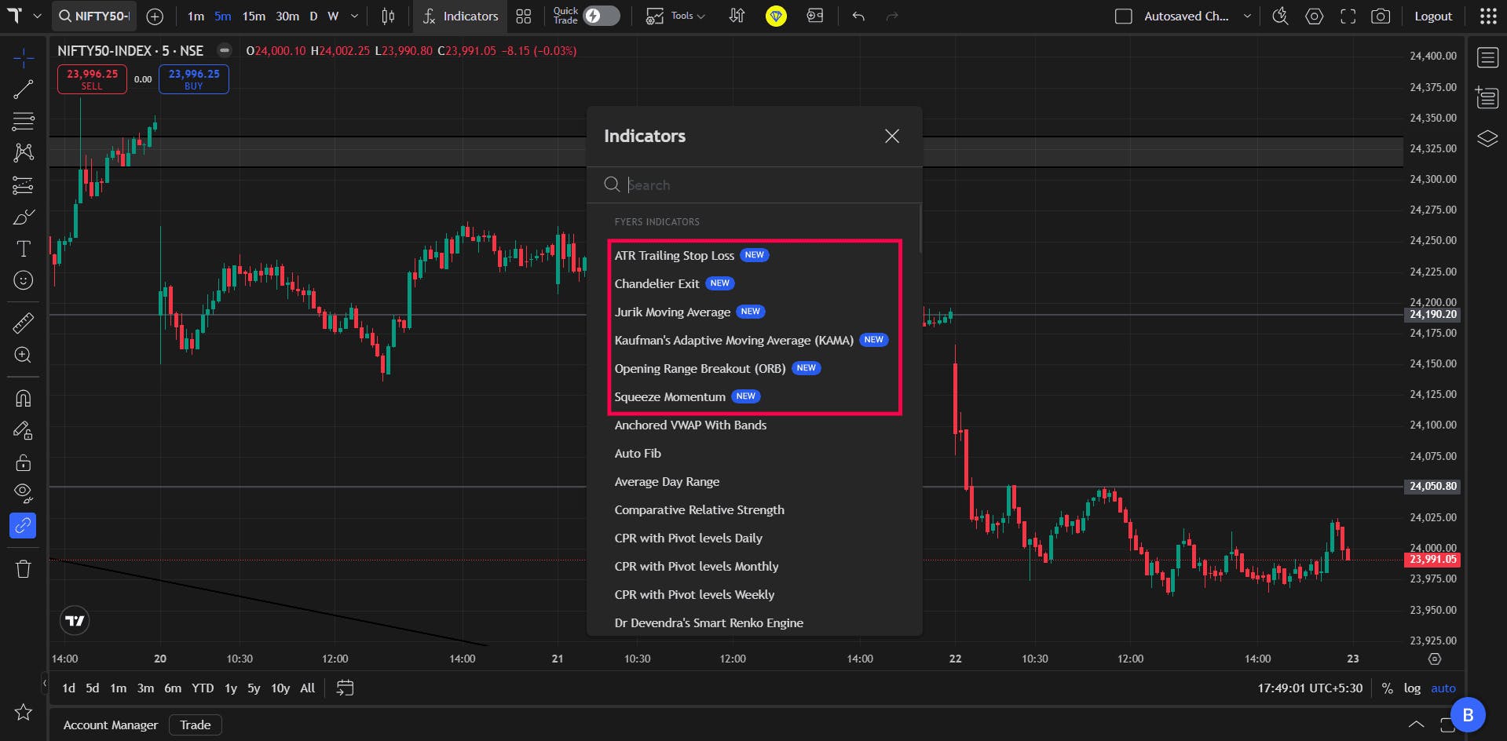Expand the time interval dropdown arrow
1507x741 pixels.
click(x=354, y=16)
